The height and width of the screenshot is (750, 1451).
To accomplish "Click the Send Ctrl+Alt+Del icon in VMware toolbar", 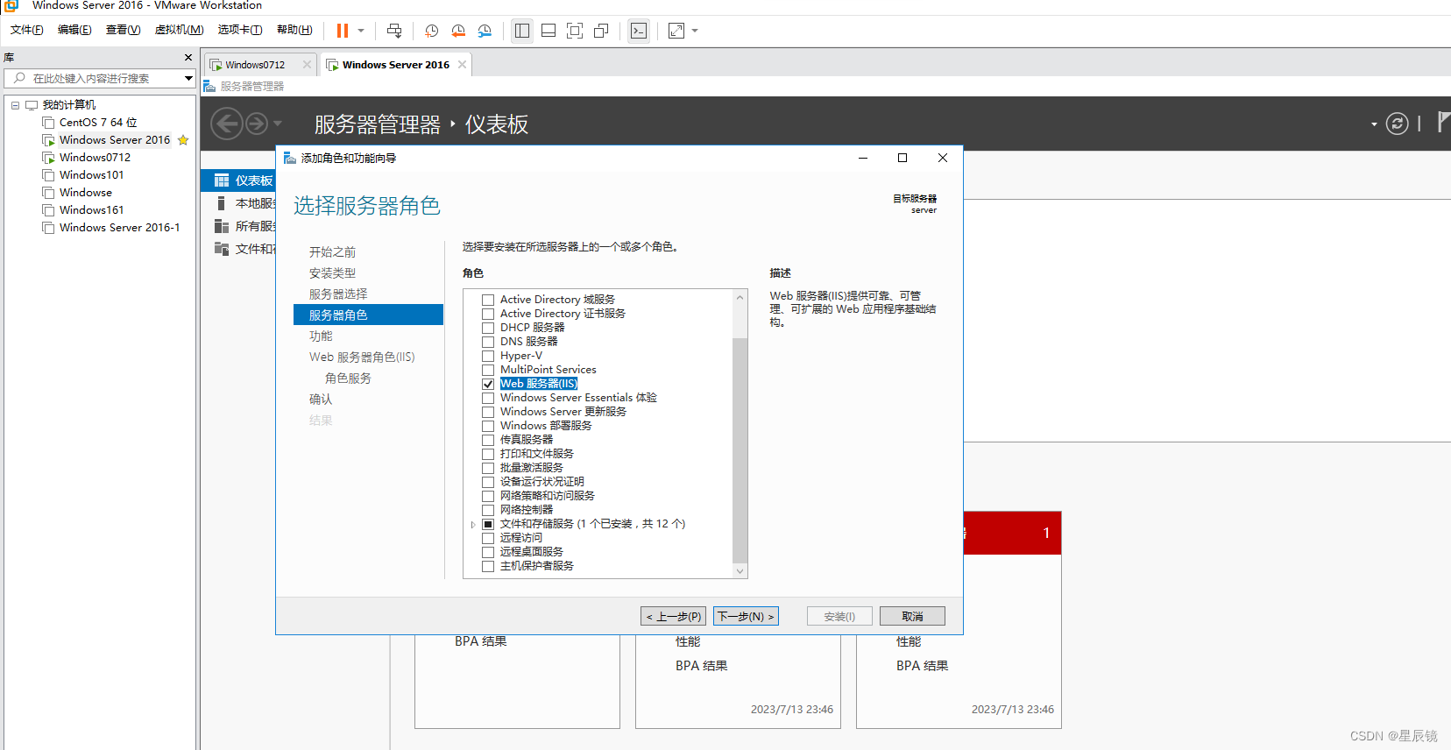I will click(x=394, y=31).
